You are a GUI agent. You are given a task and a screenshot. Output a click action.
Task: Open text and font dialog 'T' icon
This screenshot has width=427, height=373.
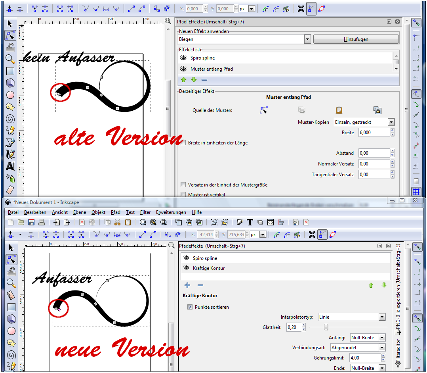pos(250,222)
